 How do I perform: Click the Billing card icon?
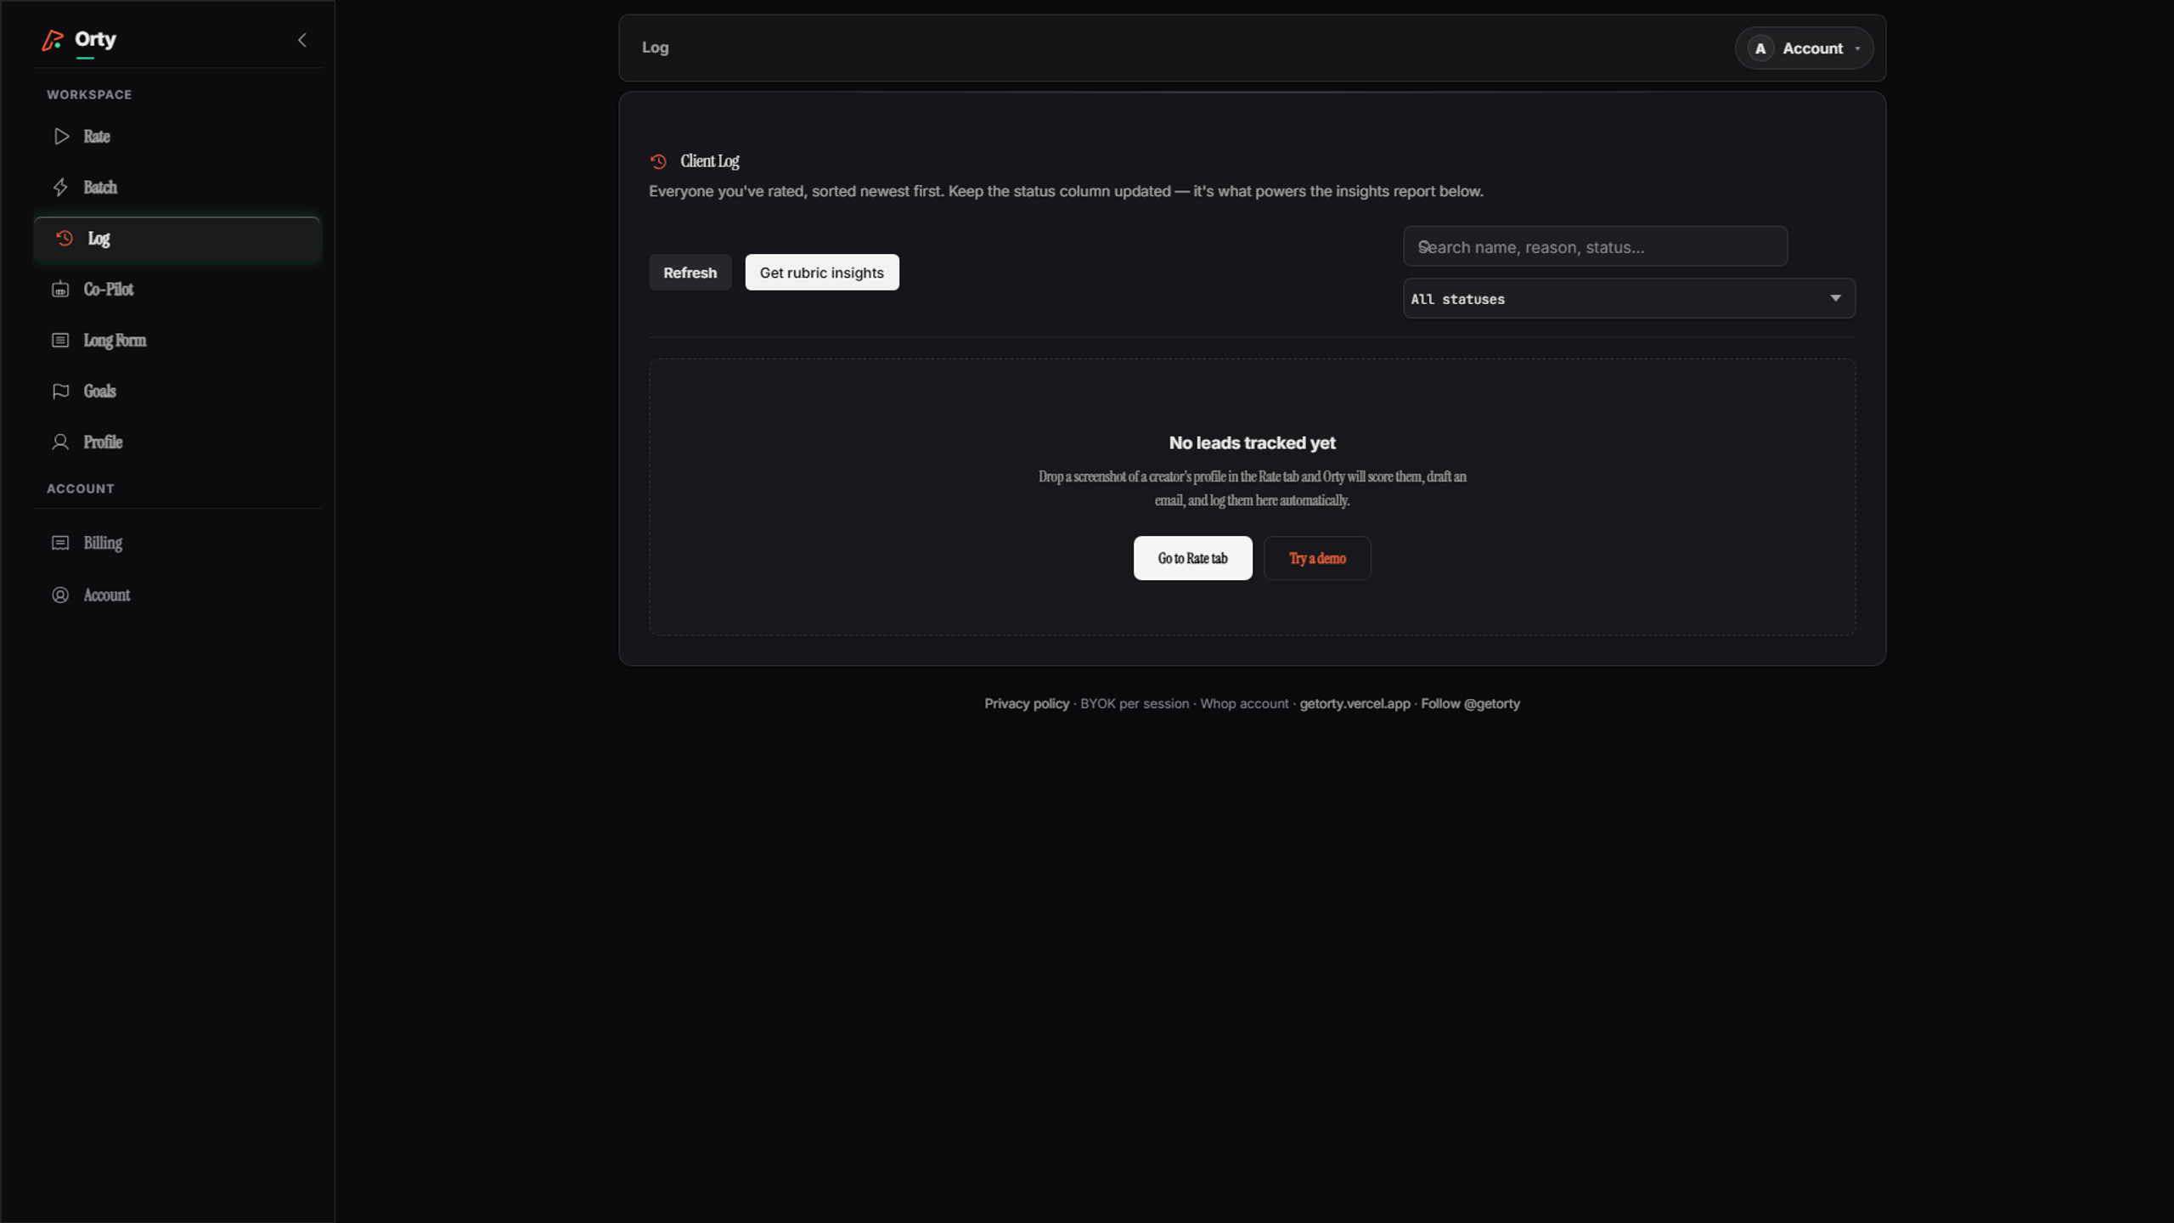(x=60, y=543)
